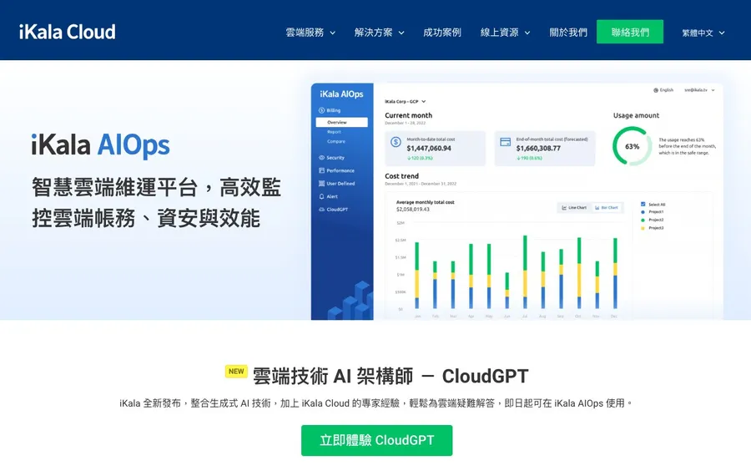Viewport: 751px width, 471px height.
Task: Open the 關於我們 menu item
Action: coord(568,33)
